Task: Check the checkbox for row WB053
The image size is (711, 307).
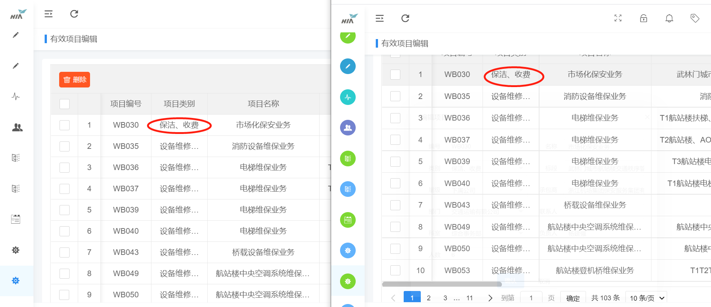Action: [395, 271]
